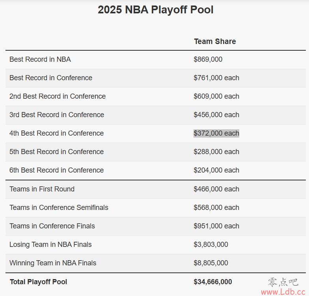
Task: Click the Best Record in Conference label
Action: [50, 78]
